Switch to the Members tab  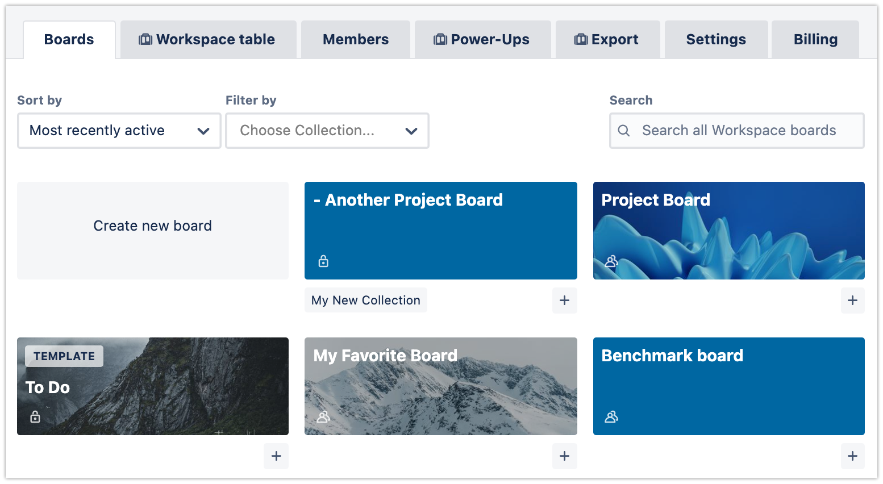tap(356, 39)
